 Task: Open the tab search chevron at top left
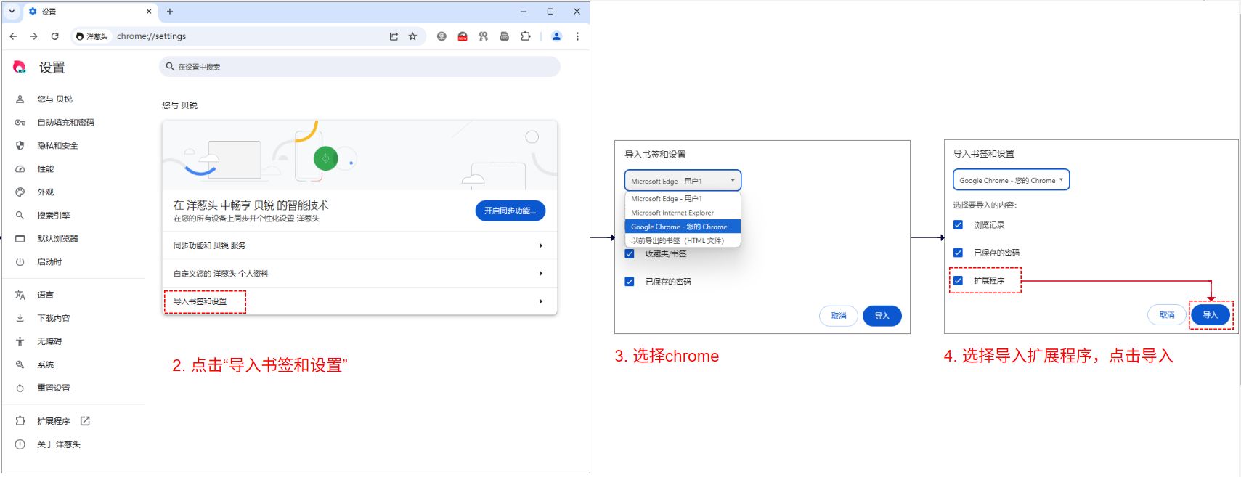[x=12, y=12]
